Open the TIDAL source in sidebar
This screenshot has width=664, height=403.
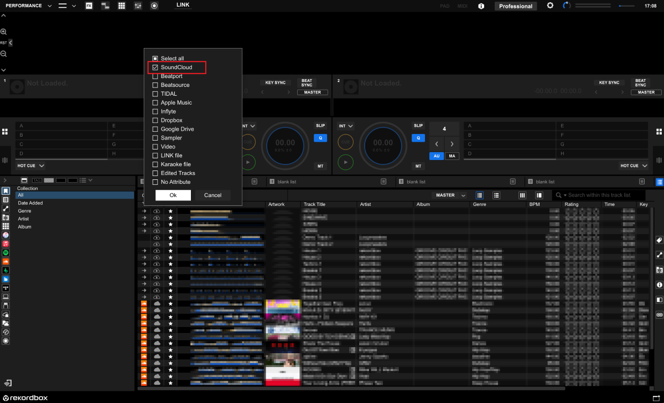click(x=6, y=288)
